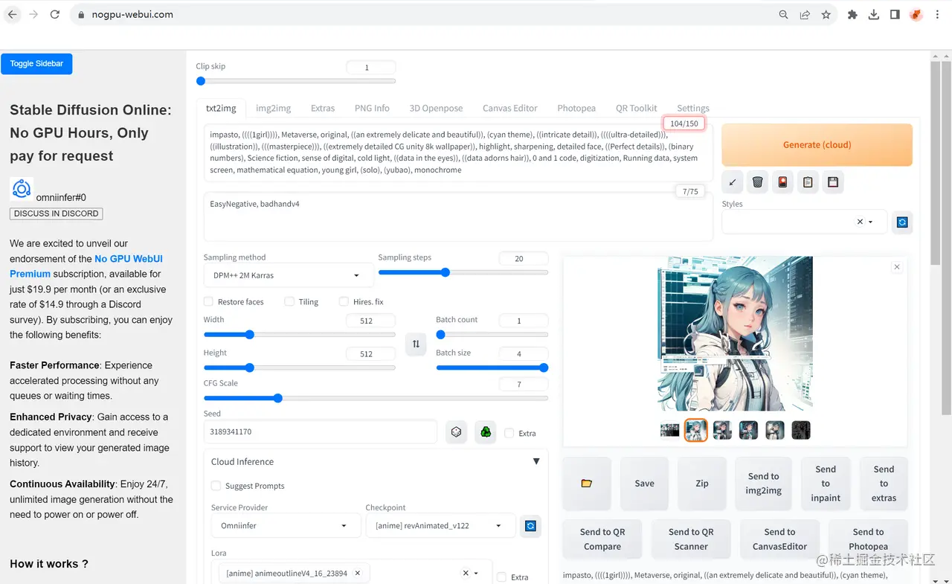Follow the No GPU WebUI Premium link
The height and width of the screenshot is (584, 952).
coord(86,266)
